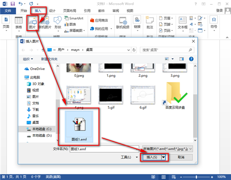Click the Redo icon in quick access toolbar

tap(31, 4)
